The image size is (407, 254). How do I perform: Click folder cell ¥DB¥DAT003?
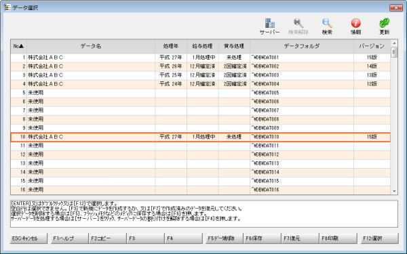tap(302, 75)
